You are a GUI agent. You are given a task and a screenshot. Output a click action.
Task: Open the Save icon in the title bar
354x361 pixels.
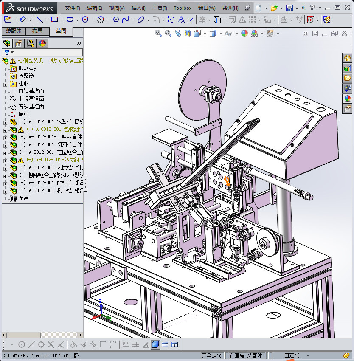tap(289, 8)
